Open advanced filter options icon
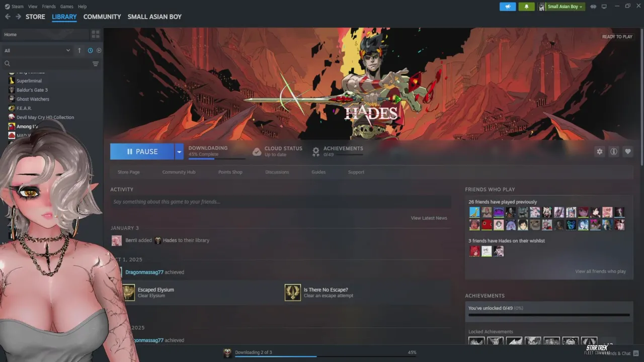This screenshot has height=362, width=644. pyautogui.click(x=96, y=64)
